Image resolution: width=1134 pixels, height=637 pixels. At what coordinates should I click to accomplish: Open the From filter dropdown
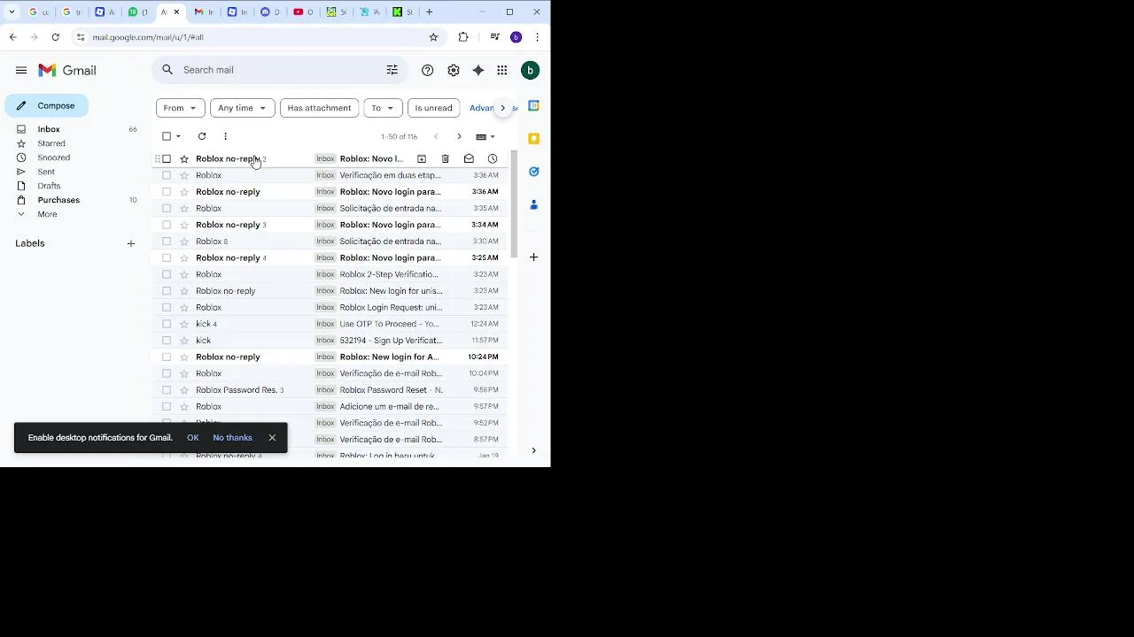pyautogui.click(x=181, y=108)
